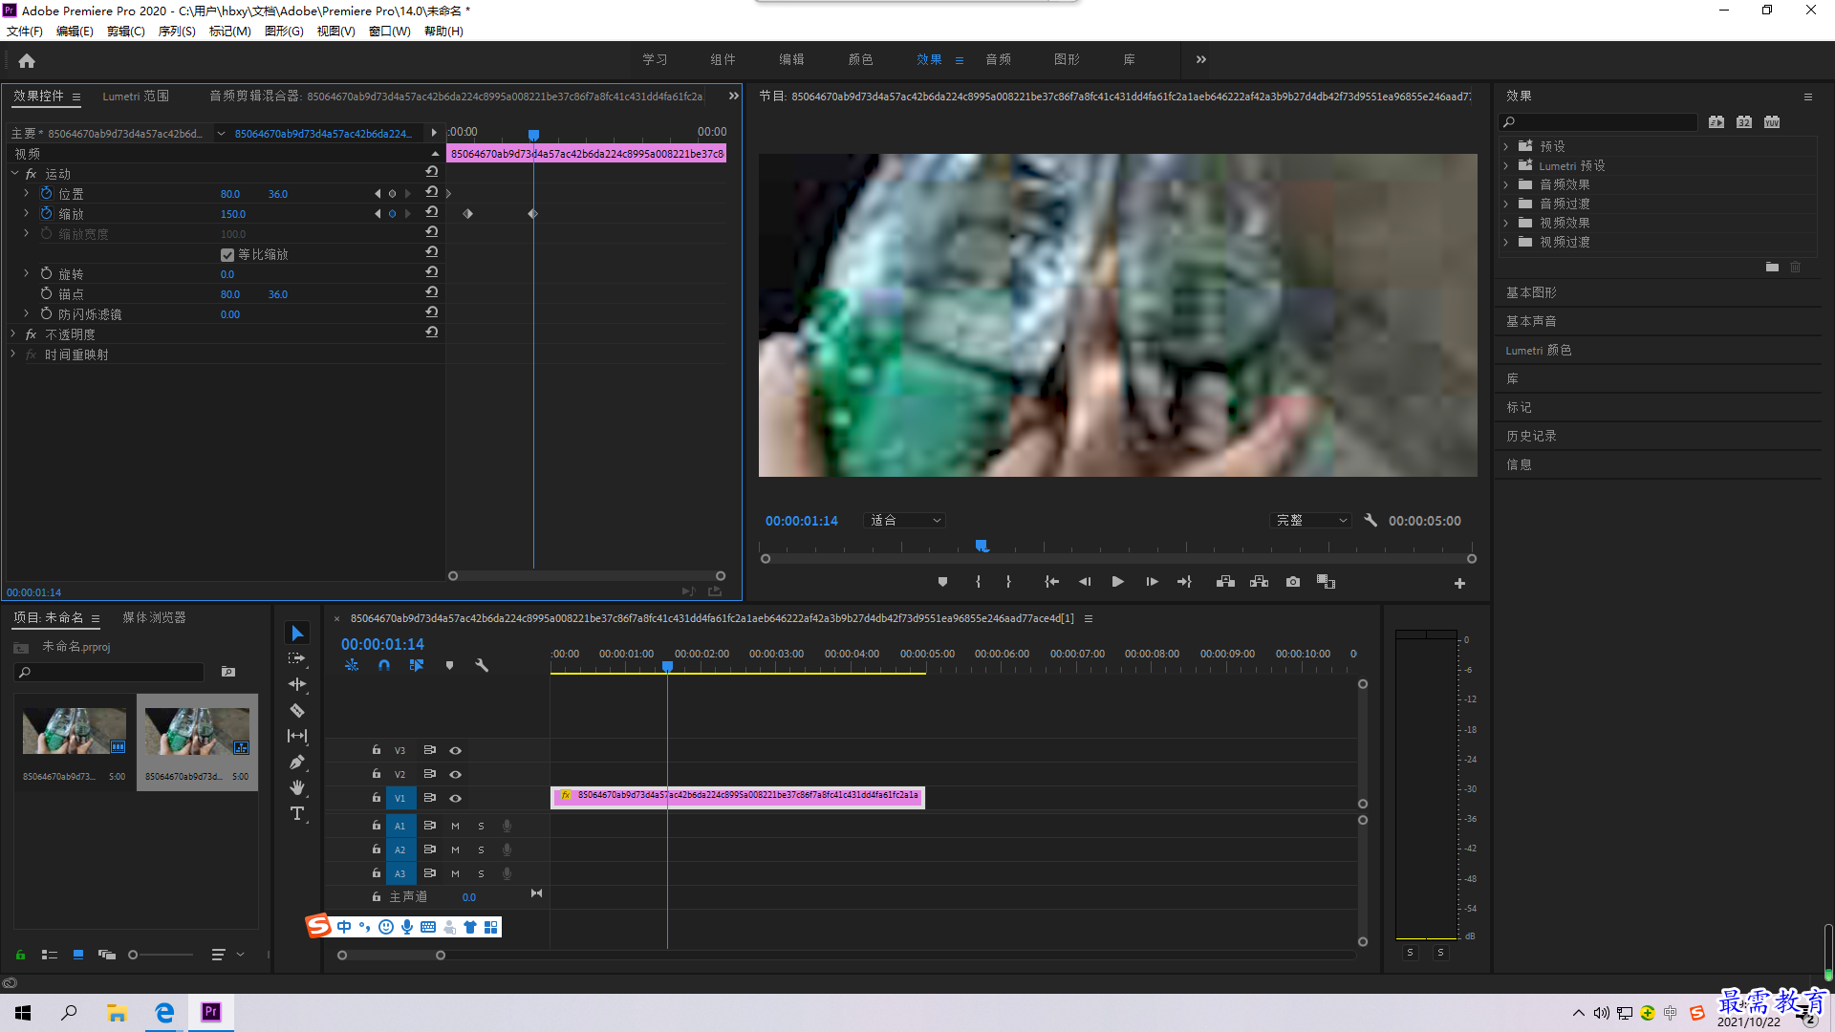
Task: Open program monitor settings wrench
Action: 1370,520
